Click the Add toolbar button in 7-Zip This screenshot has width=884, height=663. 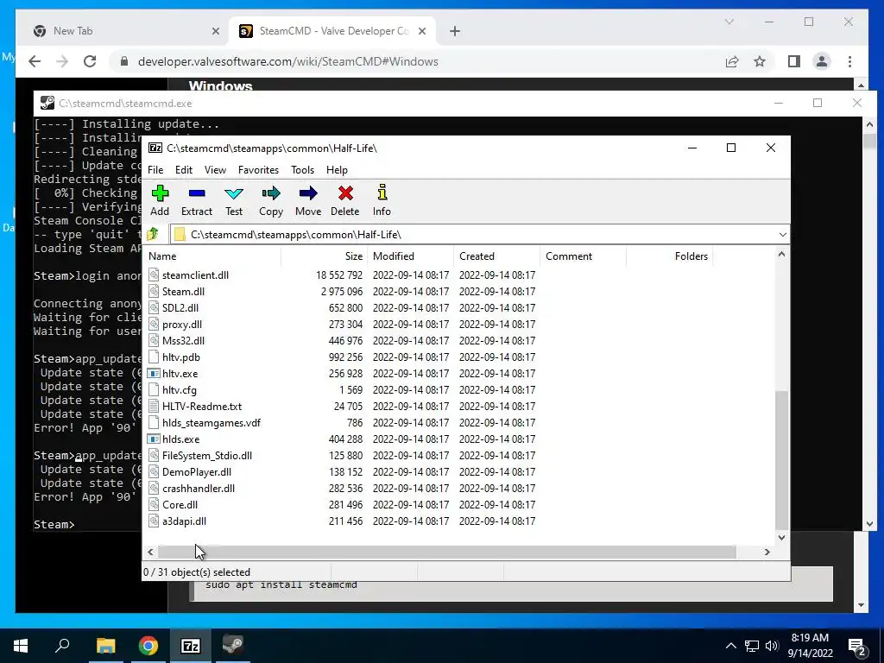160,200
